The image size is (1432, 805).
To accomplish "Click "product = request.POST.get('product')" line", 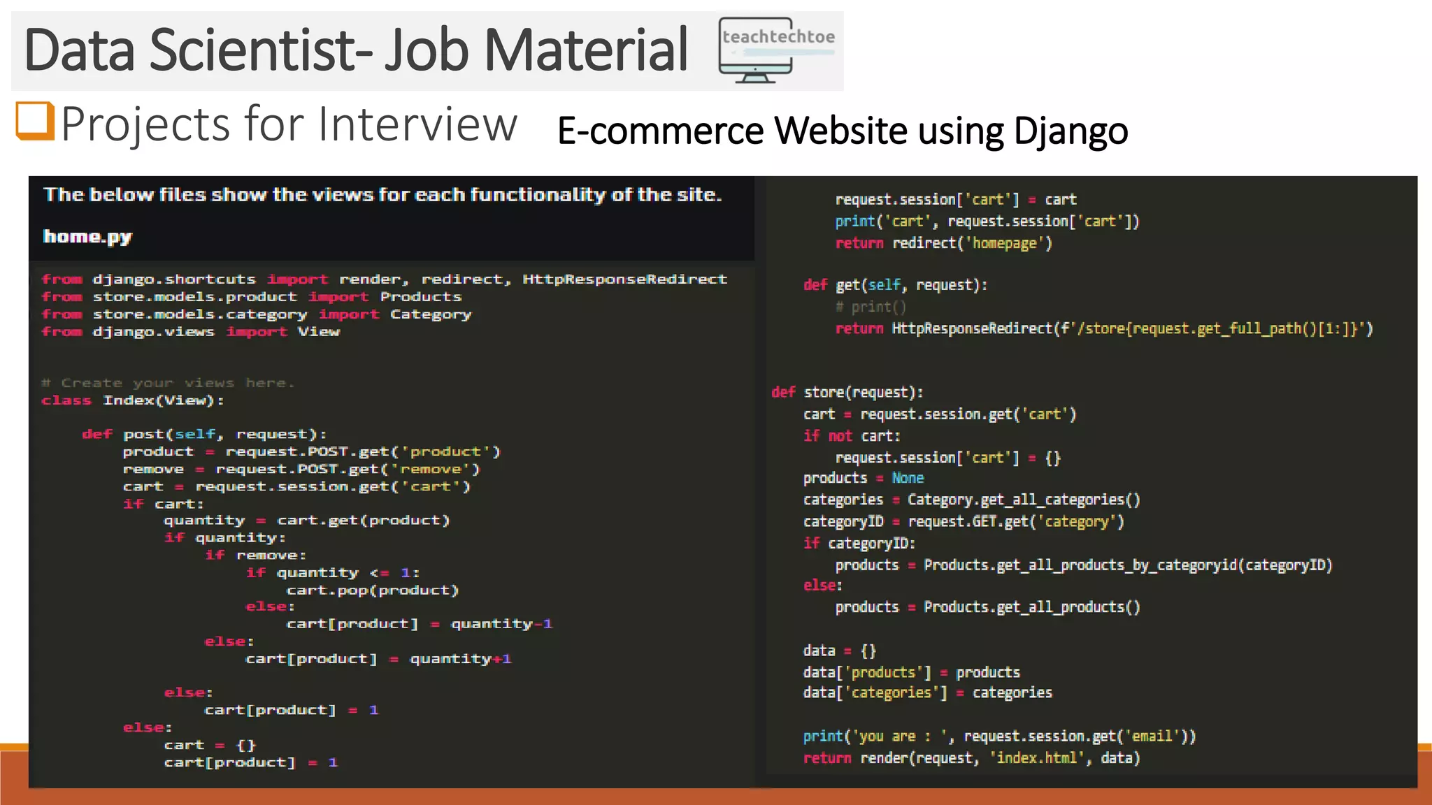I will click(312, 451).
